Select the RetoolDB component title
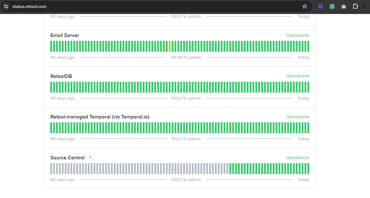The width and height of the screenshot is (370, 198). tap(61, 76)
